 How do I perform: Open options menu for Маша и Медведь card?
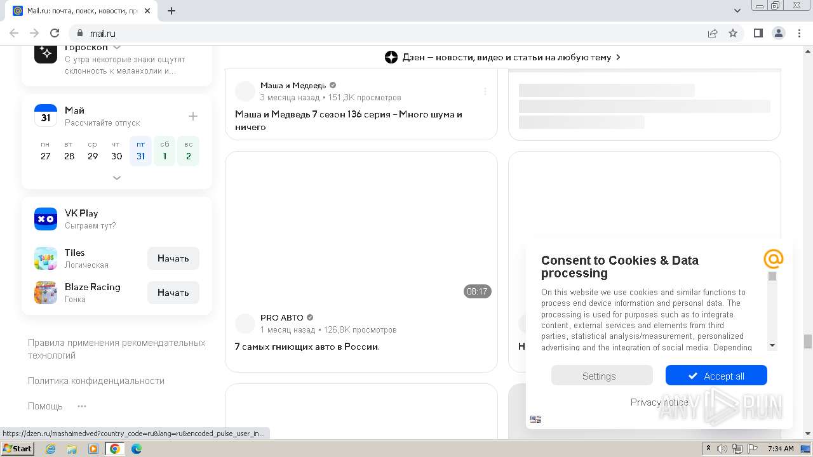coord(485,91)
